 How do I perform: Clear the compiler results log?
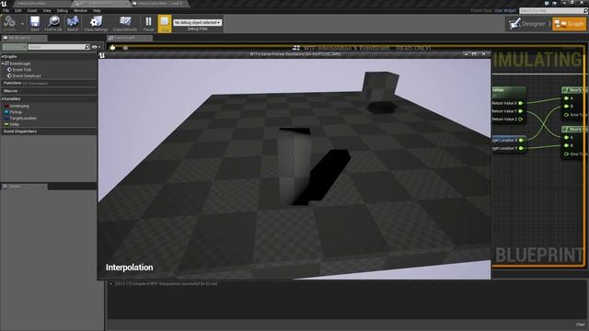[x=580, y=325]
